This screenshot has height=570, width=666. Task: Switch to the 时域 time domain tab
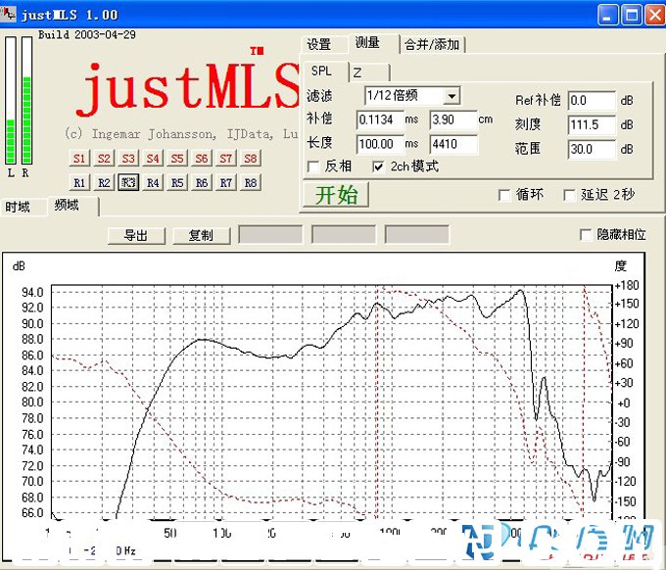coord(18,208)
